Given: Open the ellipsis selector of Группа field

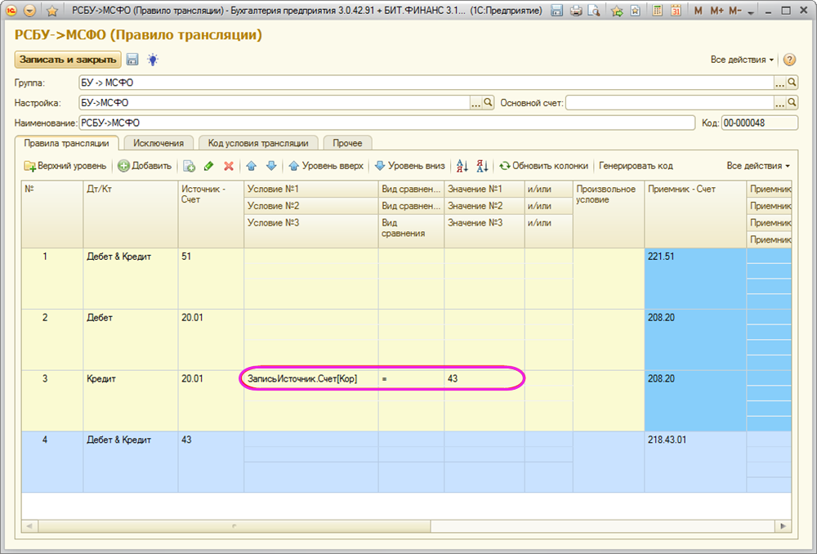Looking at the screenshot, I should (780, 83).
